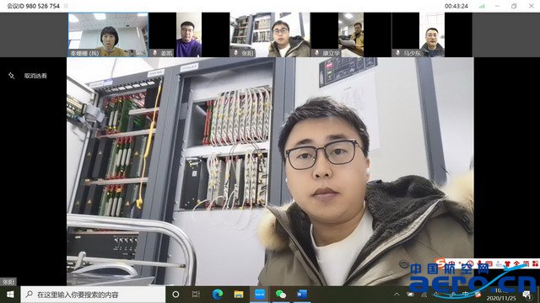Switch to the Tencent Meeting taskbar app
Viewport: 540px width, 303px height.
(260, 295)
